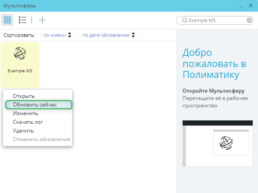Switch to the grid tile view

7,20
